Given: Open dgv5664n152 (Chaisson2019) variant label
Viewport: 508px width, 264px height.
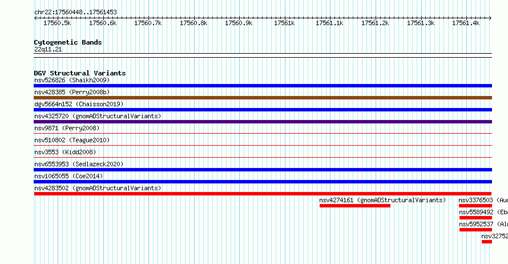Looking at the screenshot, I should point(79,104).
